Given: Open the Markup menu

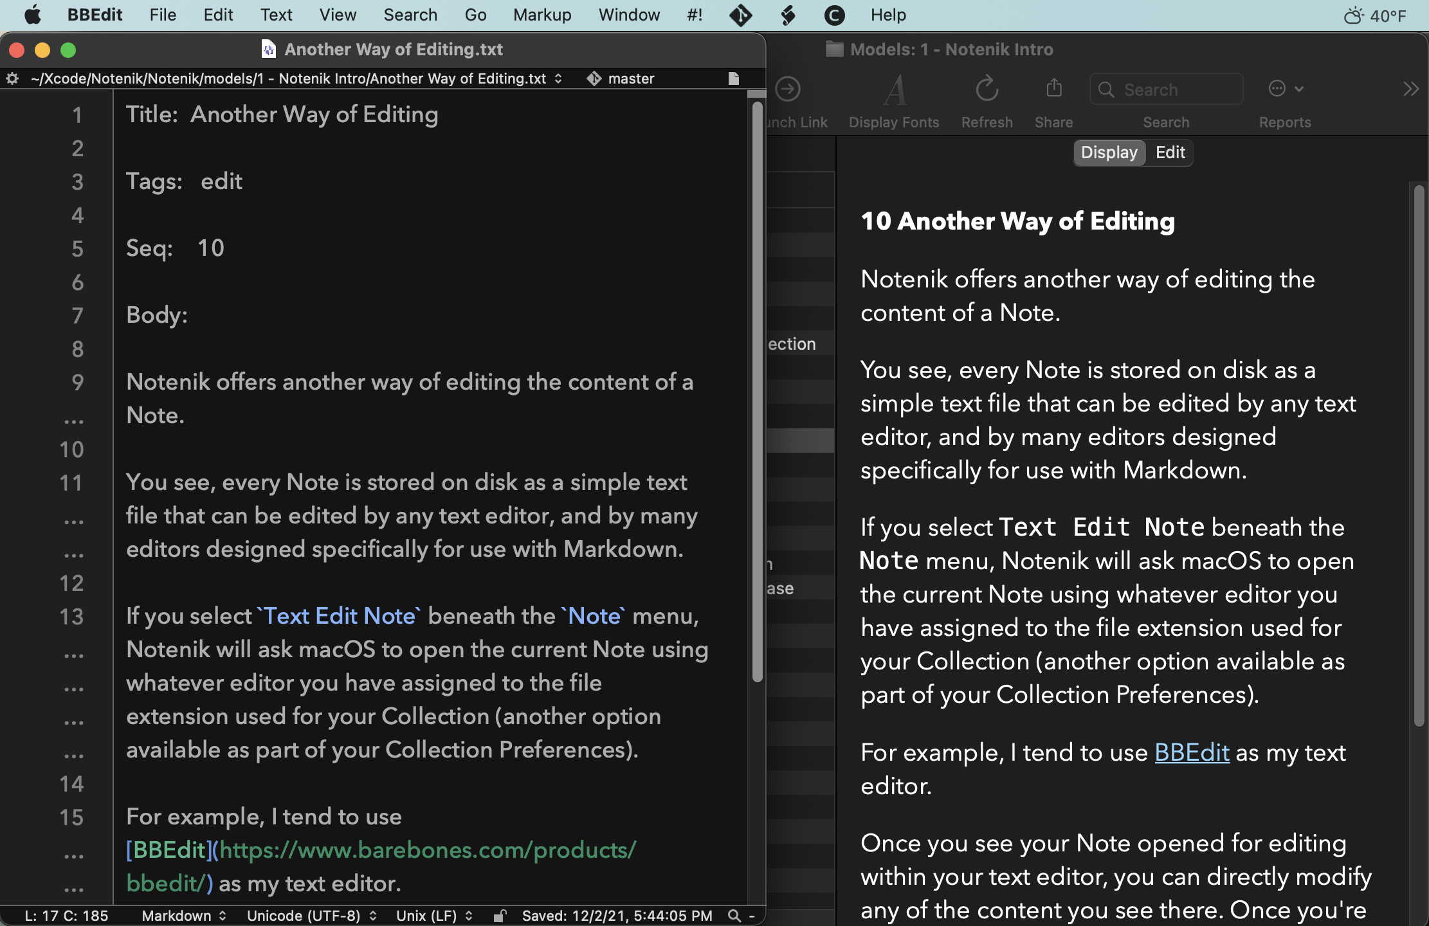Looking at the screenshot, I should pyautogui.click(x=542, y=15).
